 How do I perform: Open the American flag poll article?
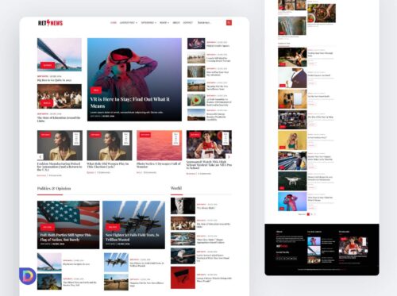pyautogui.click(x=68, y=225)
